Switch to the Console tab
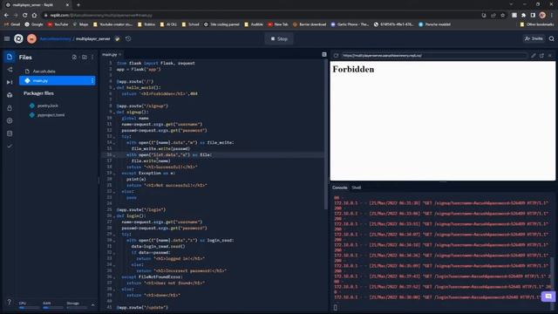 pyautogui.click(x=339, y=188)
